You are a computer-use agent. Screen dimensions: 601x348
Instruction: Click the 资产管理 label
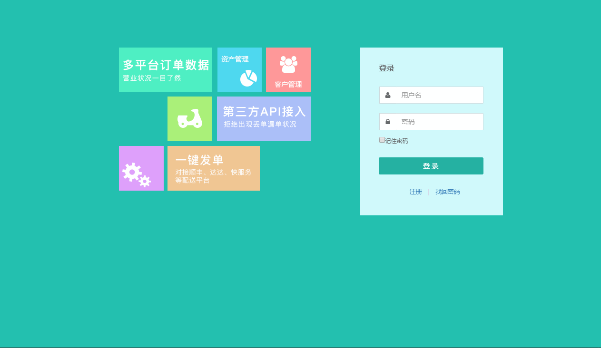pos(235,59)
